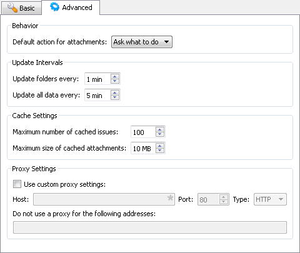Decrease the Update folders every interval
The image size is (300, 253).
(115, 81)
